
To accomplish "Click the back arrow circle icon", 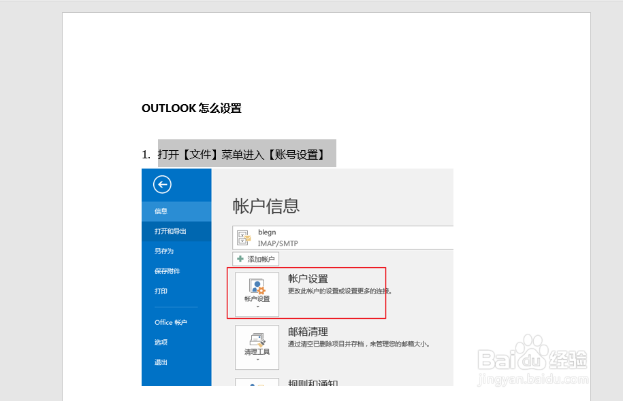I will pyautogui.click(x=162, y=184).
